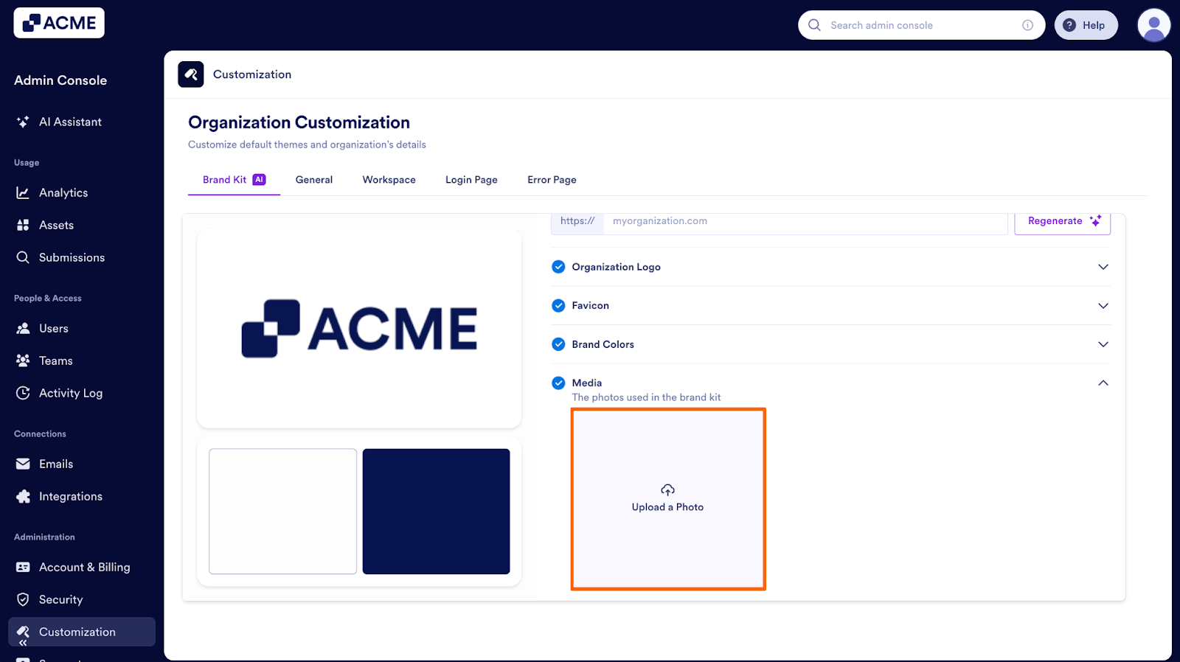This screenshot has height=662, width=1180.
Task: Click the Customization paint icon in sidebar
Action: 23,632
